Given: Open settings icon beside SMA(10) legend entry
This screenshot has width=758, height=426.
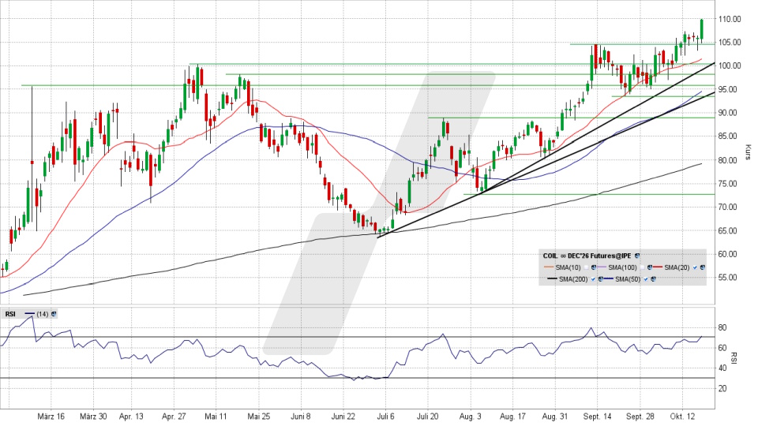Looking at the screenshot, I should point(594,267).
